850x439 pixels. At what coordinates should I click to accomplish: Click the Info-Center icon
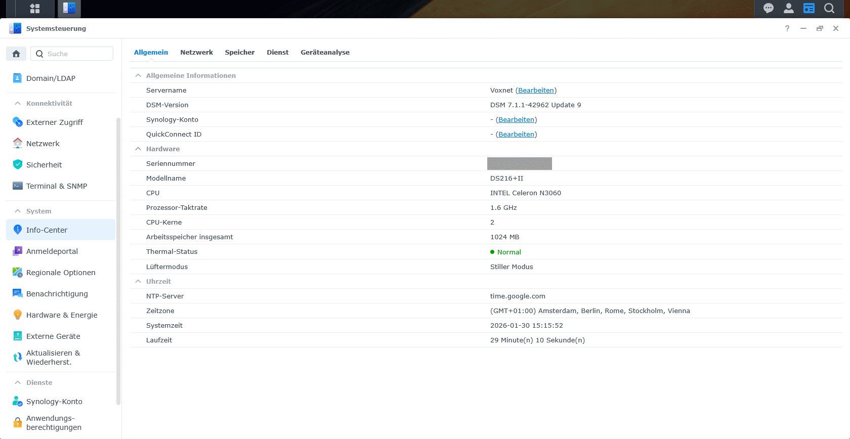click(x=17, y=230)
